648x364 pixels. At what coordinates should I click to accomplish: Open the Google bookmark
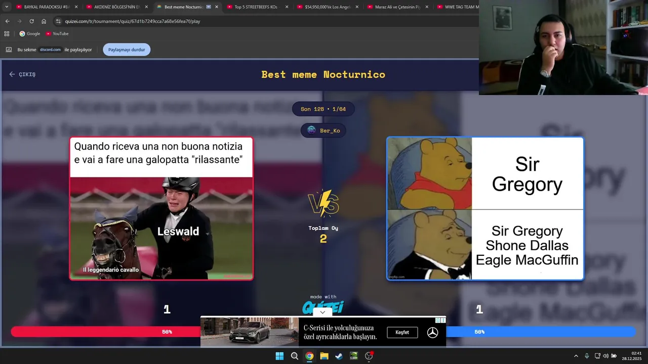pos(30,33)
